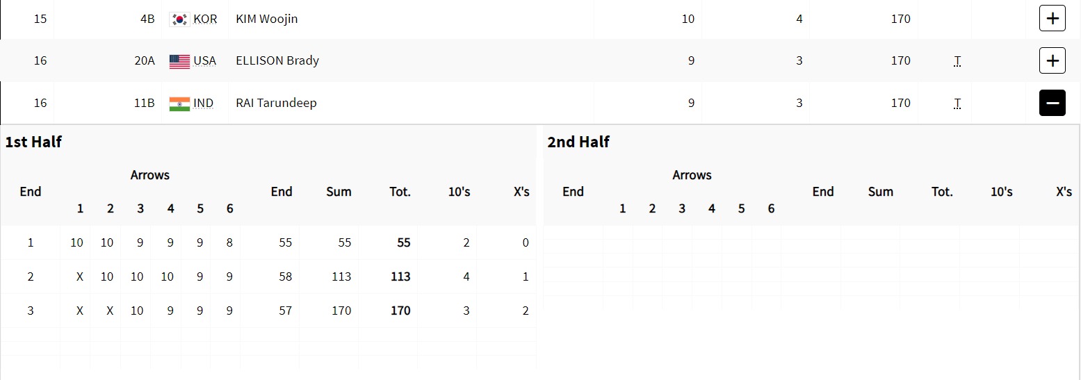Select athlete name KIM Woojin
The width and height of the screenshot is (1081, 380).
pos(267,19)
